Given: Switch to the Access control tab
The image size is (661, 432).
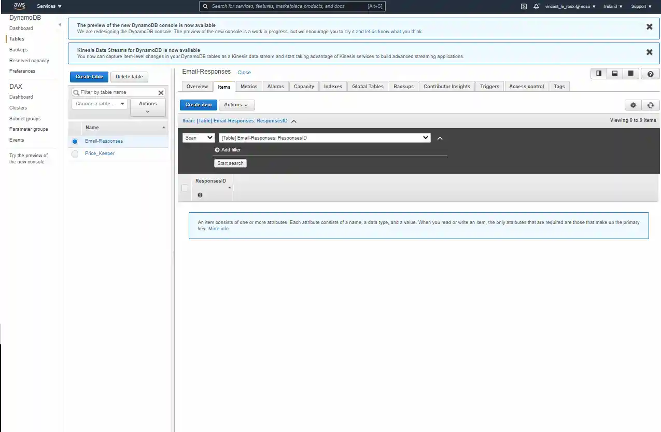Looking at the screenshot, I should click(527, 87).
